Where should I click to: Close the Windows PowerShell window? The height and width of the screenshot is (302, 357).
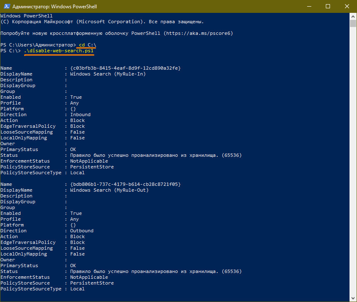click(x=346, y=6)
